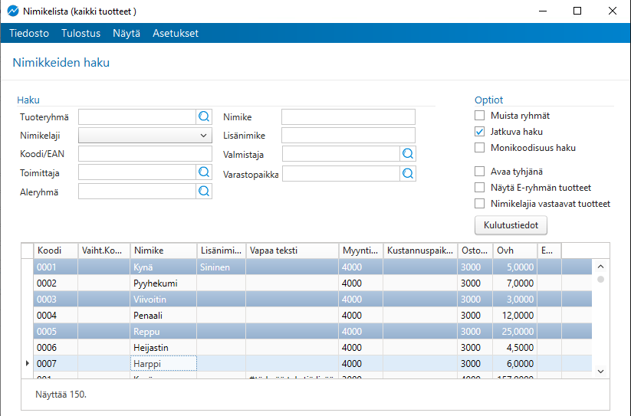631x416 pixels.
Task: Uncheck the Jatkuva haku option
Action: click(479, 132)
